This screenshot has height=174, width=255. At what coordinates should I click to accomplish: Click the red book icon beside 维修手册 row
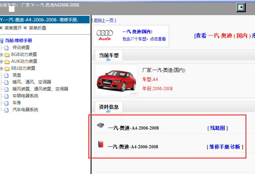point(101,144)
